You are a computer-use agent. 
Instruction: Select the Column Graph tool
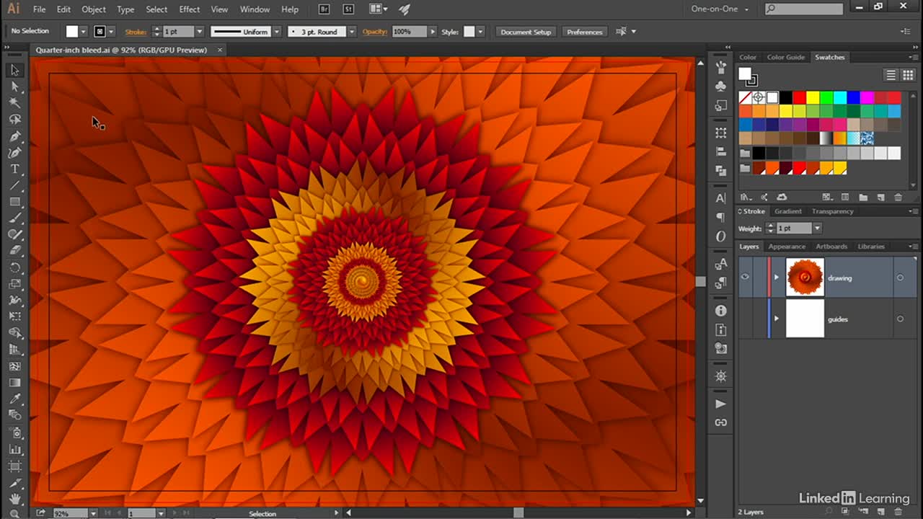click(x=14, y=449)
